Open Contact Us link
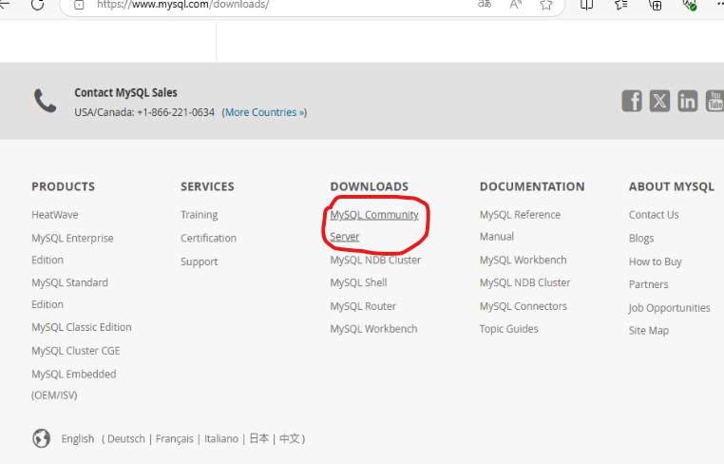Image resolution: width=724 pixels, height=464 pixels. pos(654,215)
